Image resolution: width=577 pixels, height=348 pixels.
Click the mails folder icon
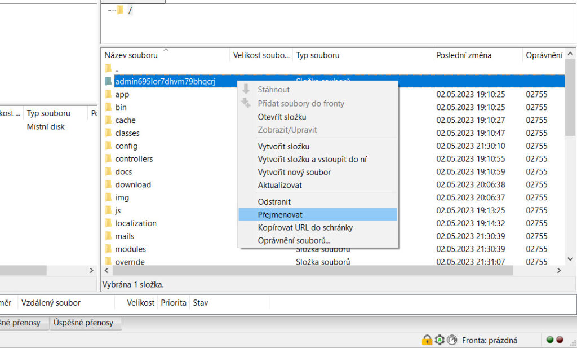tap(108, 236)
